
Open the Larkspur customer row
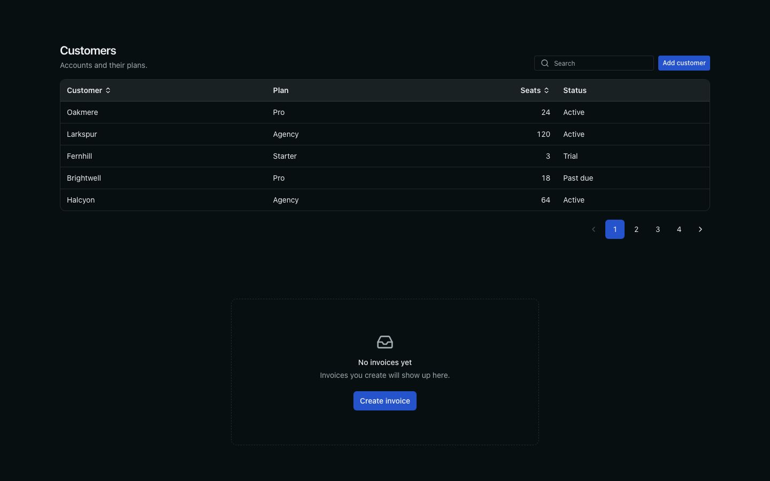[385, 134]
